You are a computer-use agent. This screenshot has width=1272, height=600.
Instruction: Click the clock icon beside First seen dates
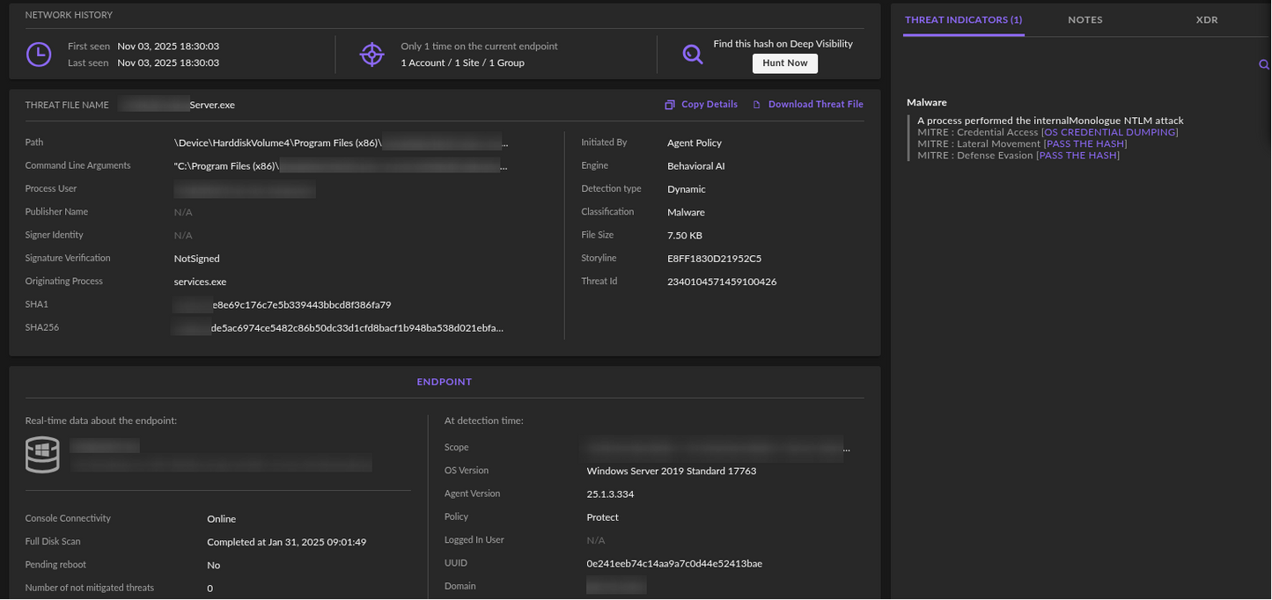(x=39, y=54)
